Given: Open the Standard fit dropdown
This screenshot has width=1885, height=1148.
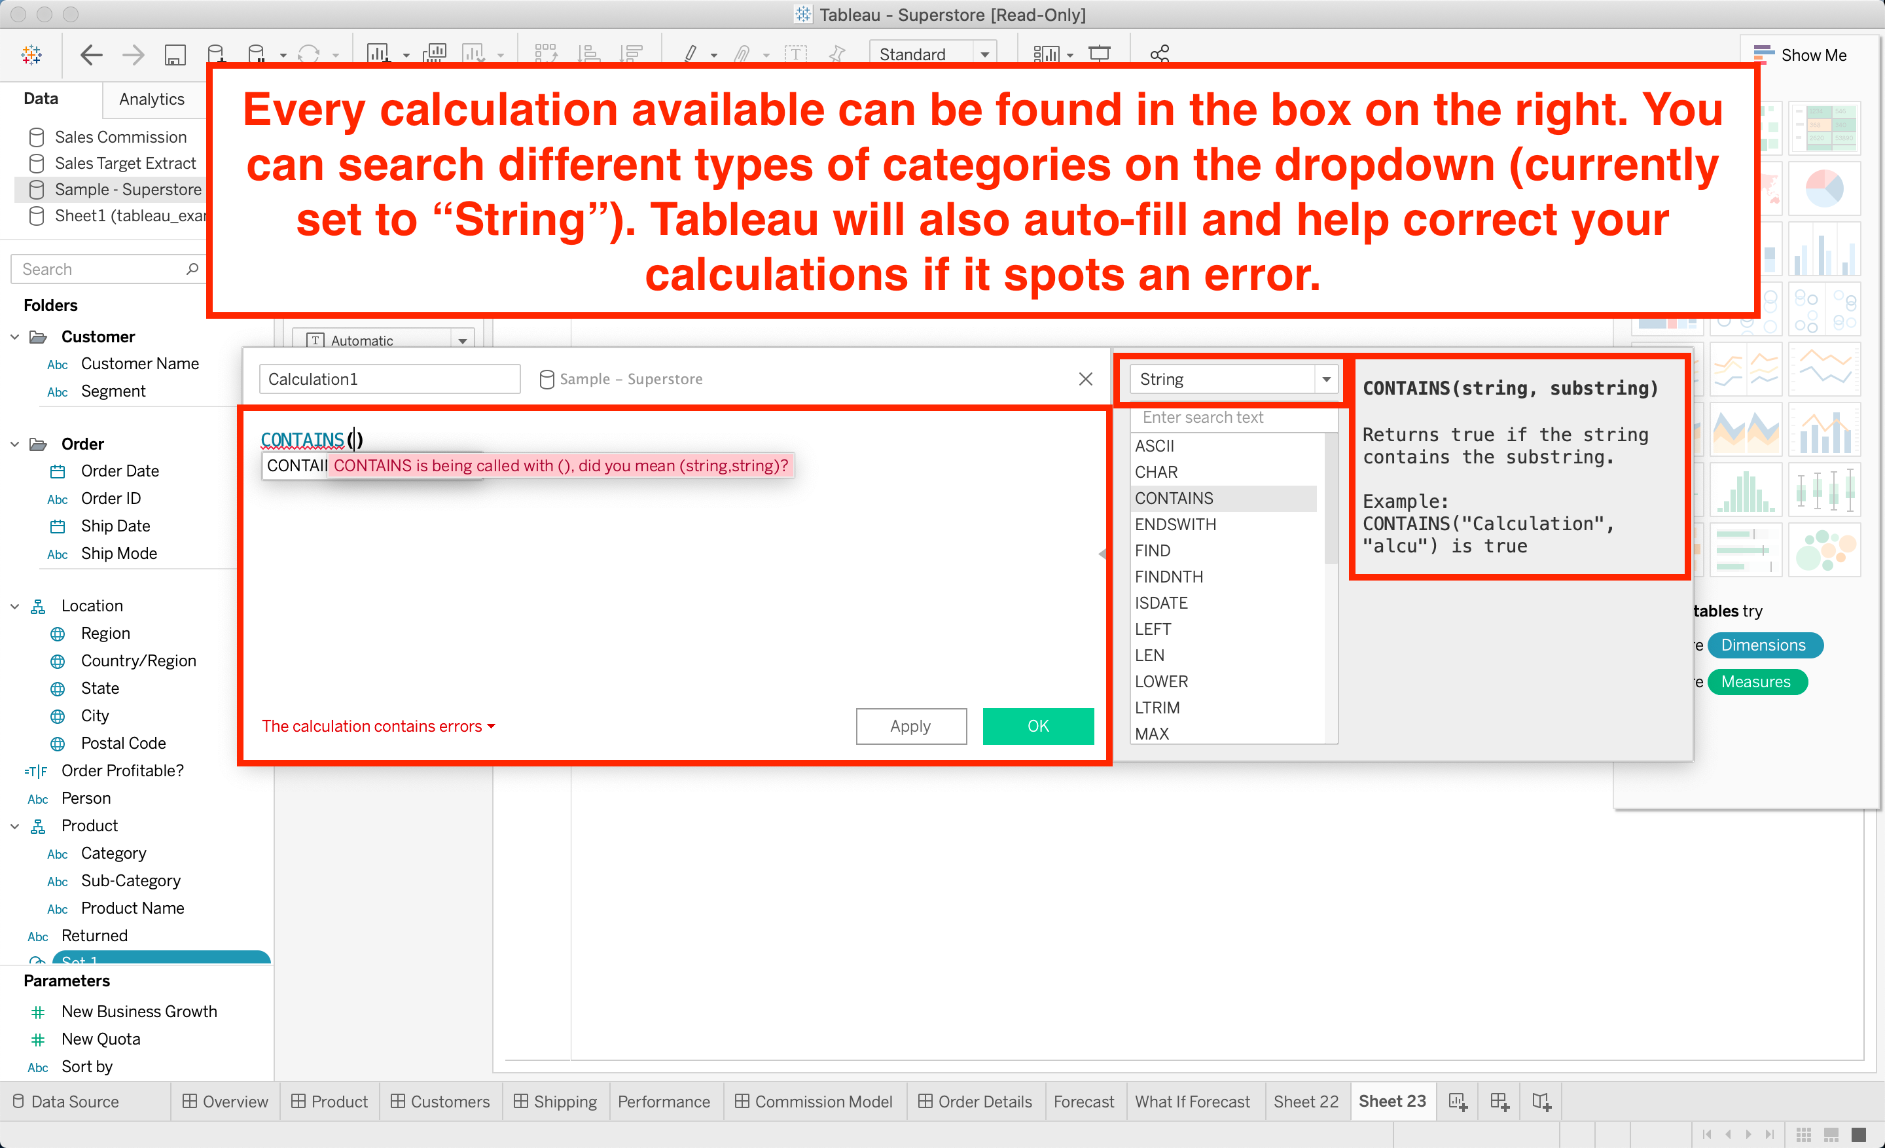Looking at the screenshot, I should [x=984, y=54].
